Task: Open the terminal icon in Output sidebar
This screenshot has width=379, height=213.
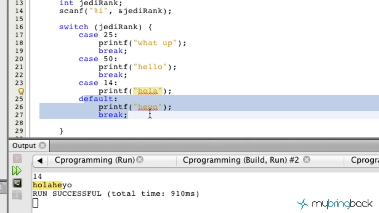Action: click(17, 183)
